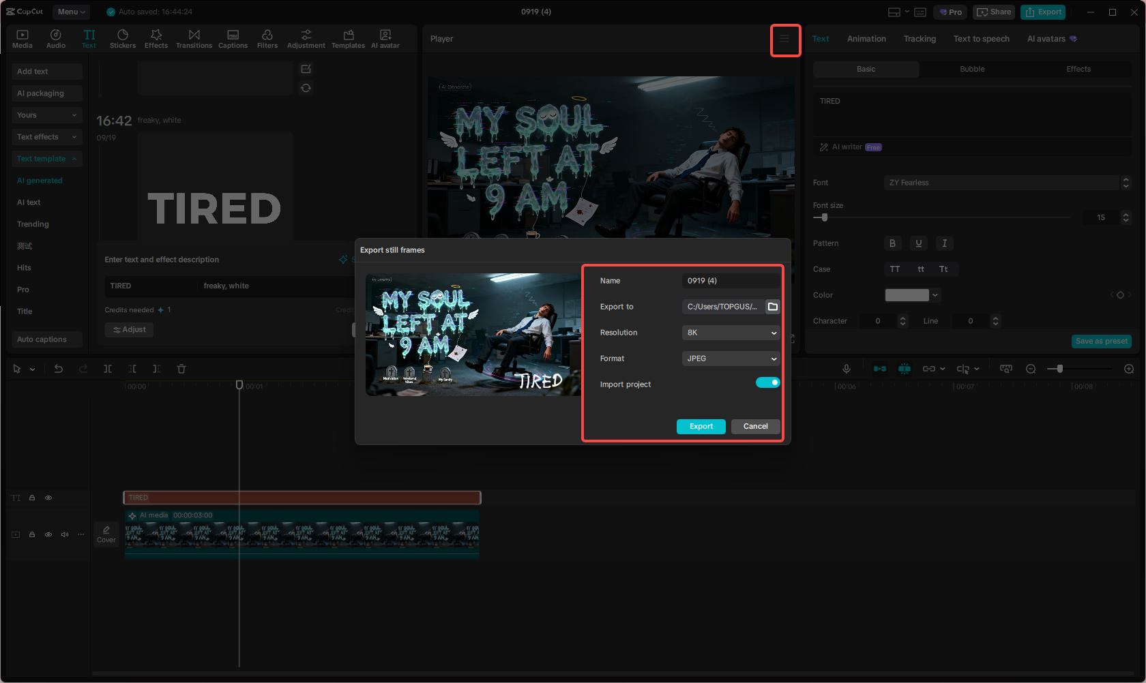Image resolution: width=1146 pixels, height=683 pixels.
Task: Switch to the Animation tab
Action: pyautogui.click(x=866, y=39)
